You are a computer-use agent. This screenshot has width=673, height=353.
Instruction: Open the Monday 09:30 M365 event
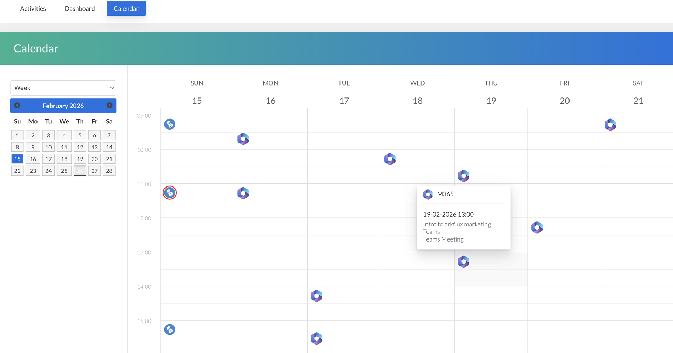click(x=243, y=139)
